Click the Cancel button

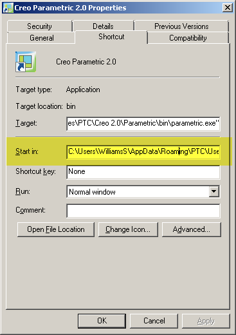pos(154,321)
